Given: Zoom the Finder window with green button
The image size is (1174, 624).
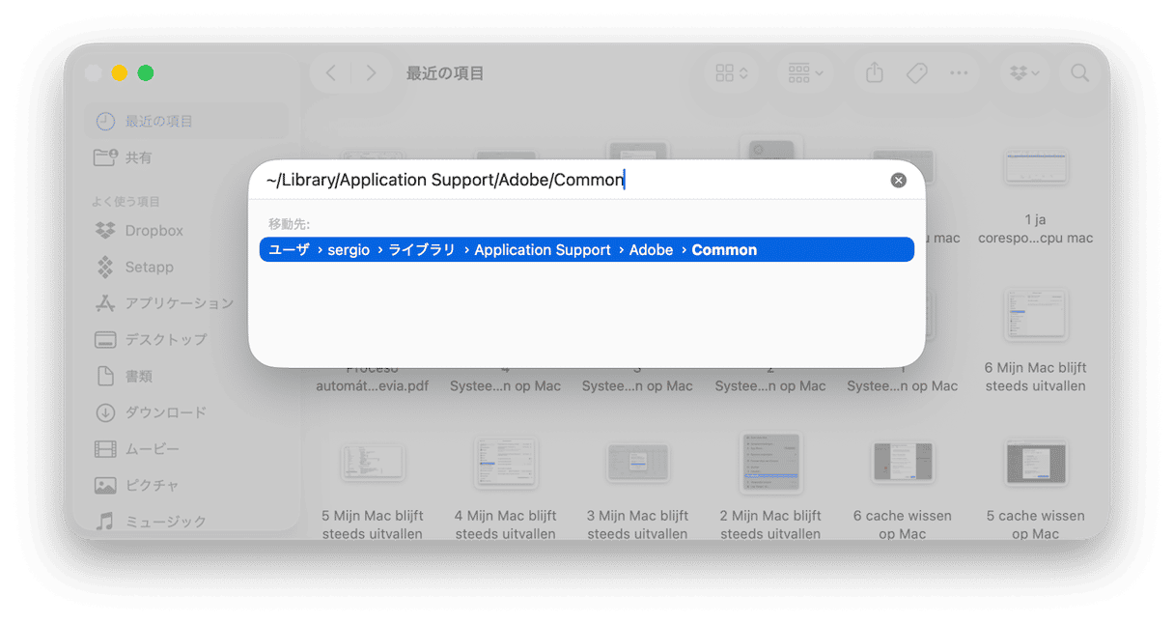Looking at the screenshot, I should 146,73.
